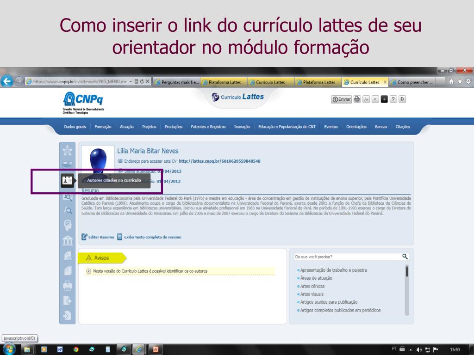Screen dimensions: 474x355
Task: Click the logout exit icon in header
Action: pyautogui.click(x=402, y=99)
